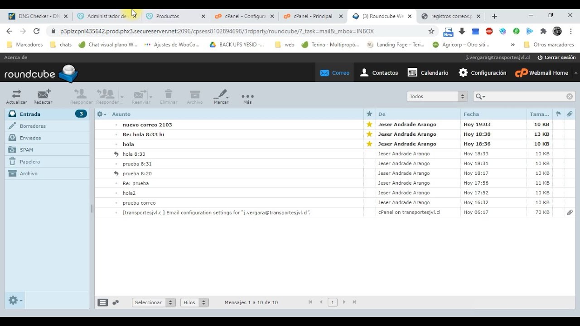Go to the last page of messages
The image size is (580, 326).
[x=355, y=302]
